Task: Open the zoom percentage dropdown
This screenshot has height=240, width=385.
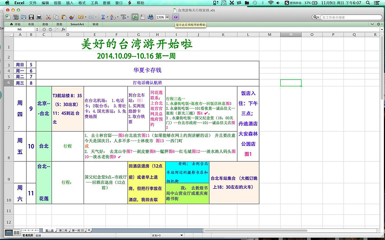Action: (x=168, y=18)
